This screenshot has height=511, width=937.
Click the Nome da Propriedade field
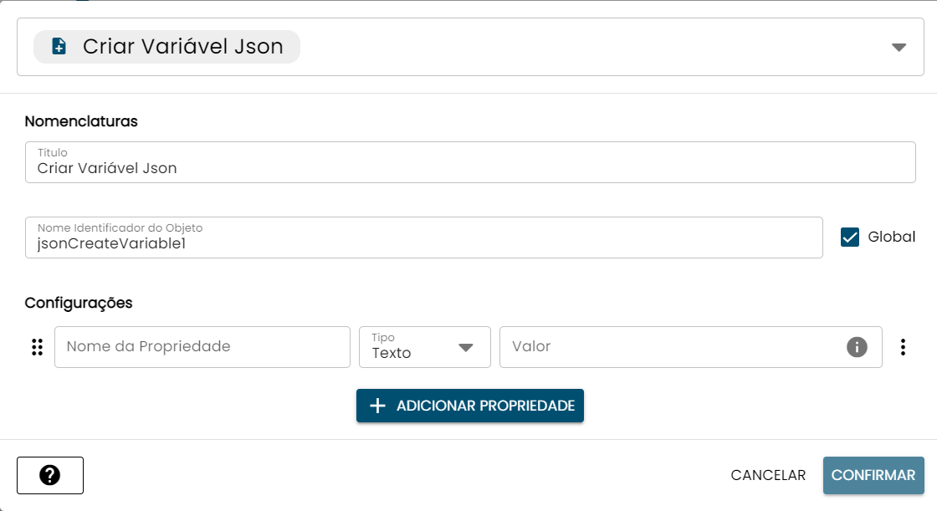point(202,347)
